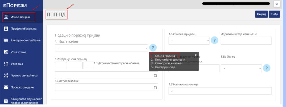Click the ППП-ПД page title
The height and width of the screenshot is (107, 286).
coord(56,15)
